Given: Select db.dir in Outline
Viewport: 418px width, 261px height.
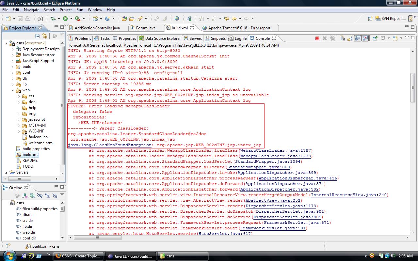Looking at the screenshot, I should coord(27,215).
